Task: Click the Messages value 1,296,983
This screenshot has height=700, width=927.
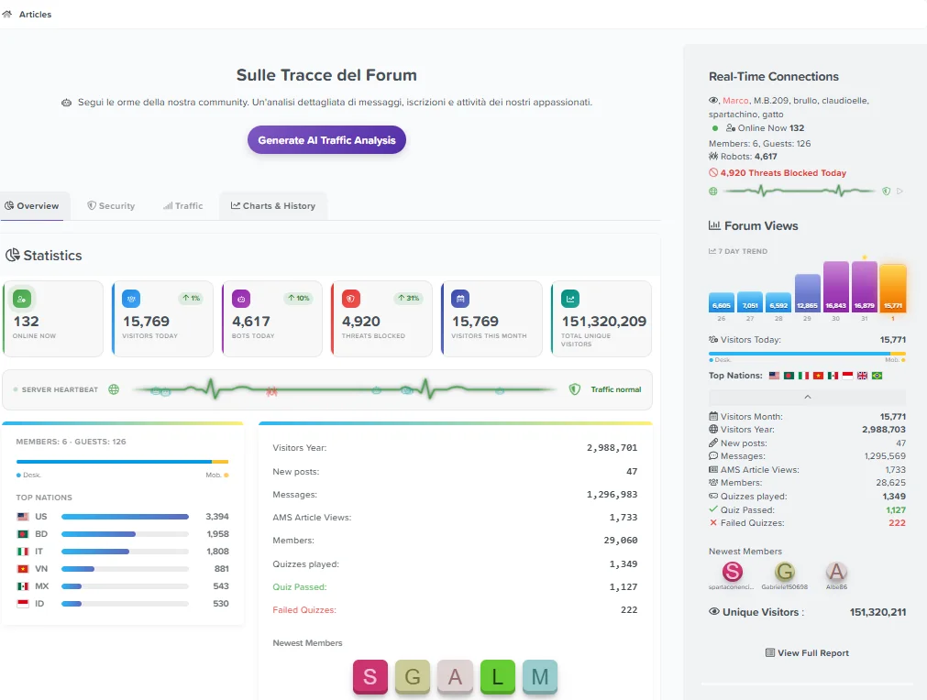Action: pos(612,495)
